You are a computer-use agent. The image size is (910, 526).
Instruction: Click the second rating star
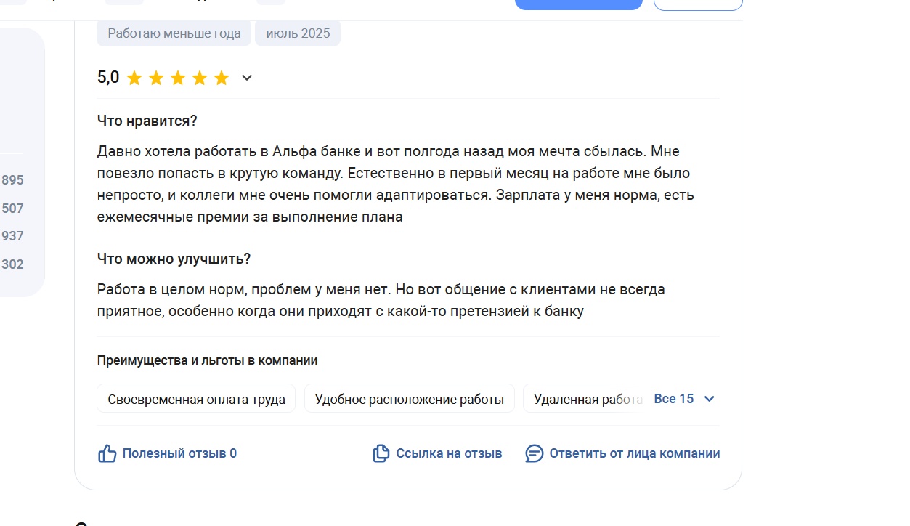156,78
